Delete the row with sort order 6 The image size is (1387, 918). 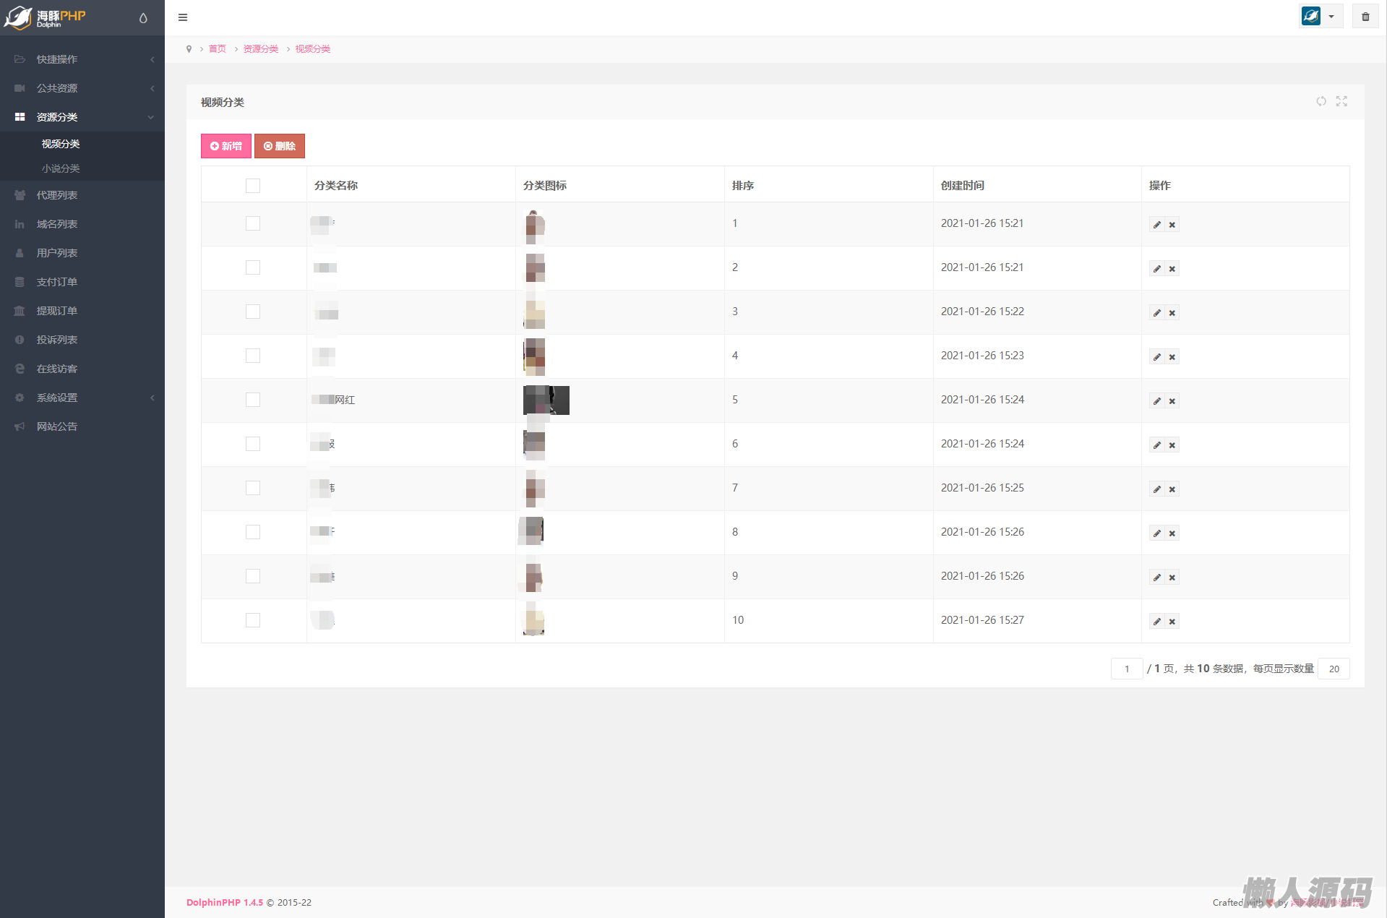tap(1172, 445)
